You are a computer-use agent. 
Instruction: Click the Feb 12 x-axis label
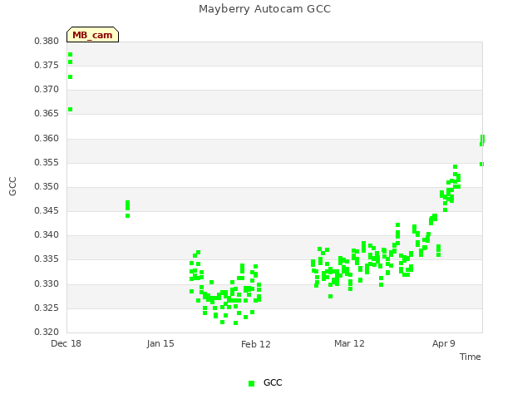[256, 344]
